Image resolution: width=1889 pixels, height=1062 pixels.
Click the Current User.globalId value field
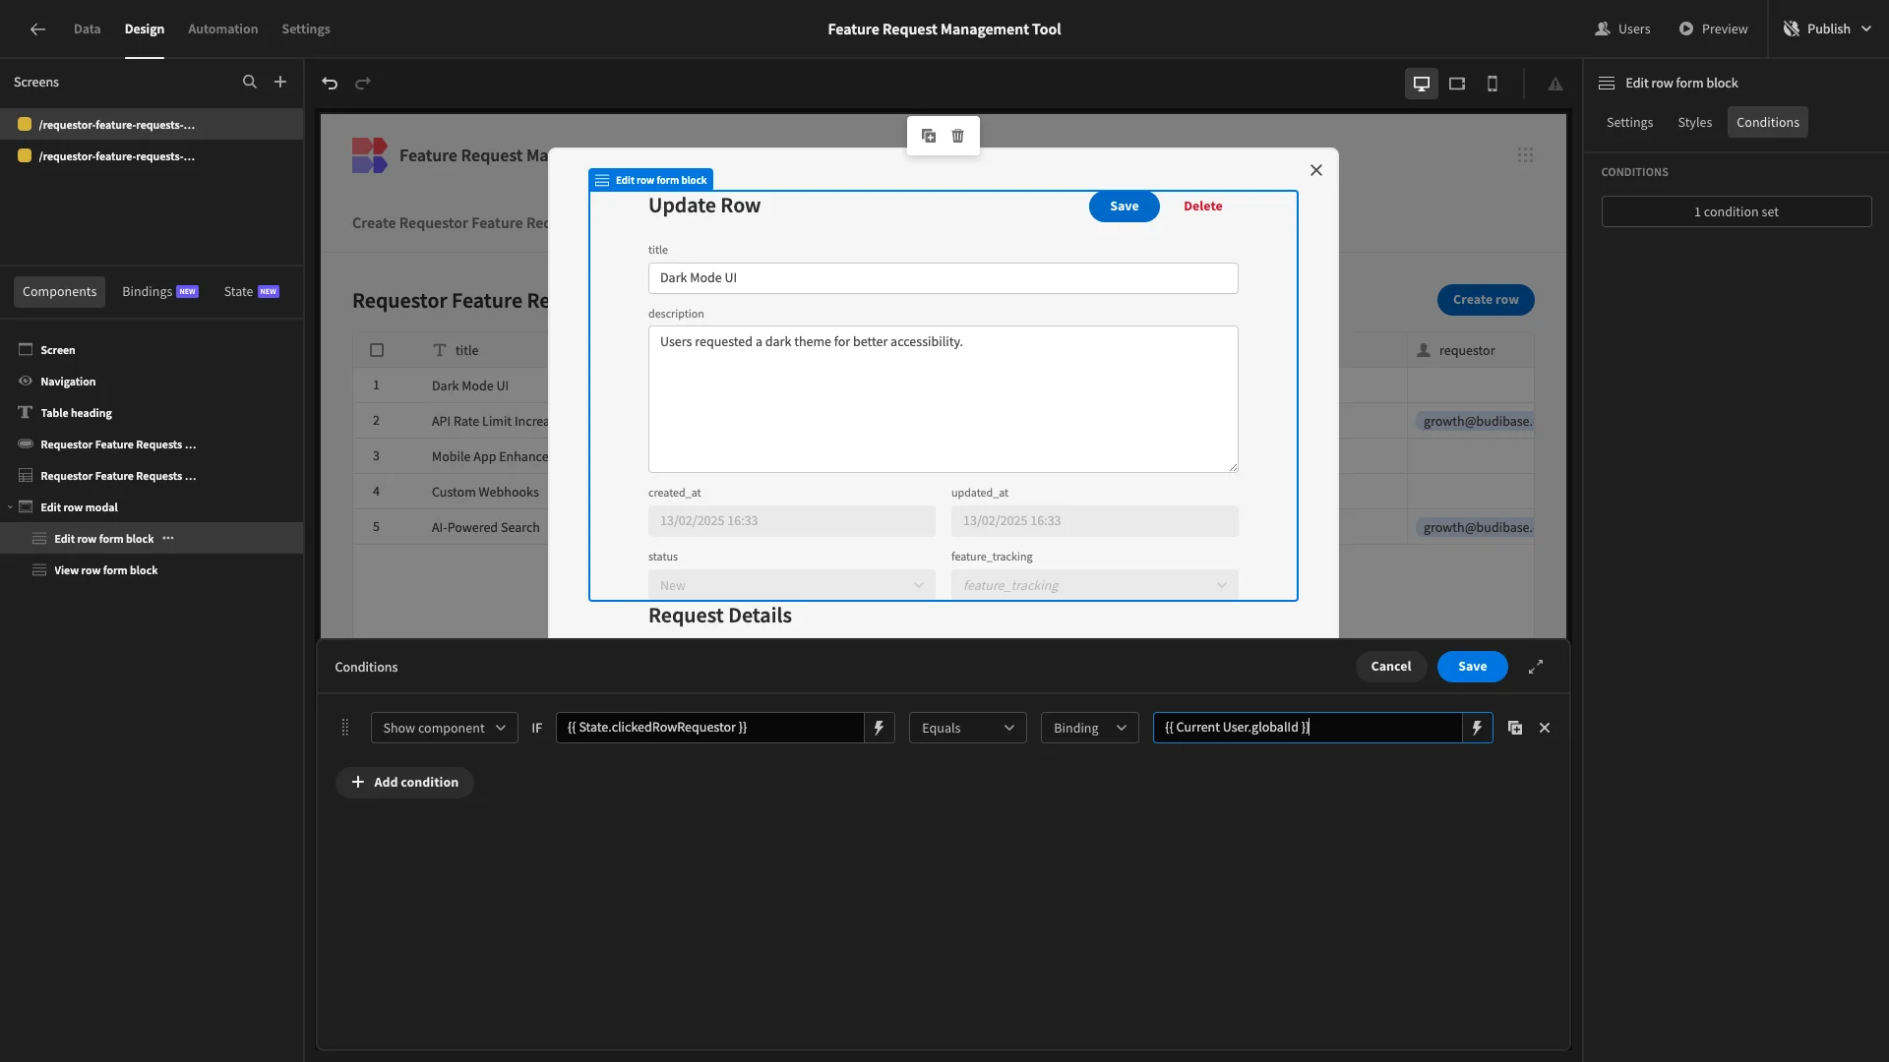pos(1308,728)
